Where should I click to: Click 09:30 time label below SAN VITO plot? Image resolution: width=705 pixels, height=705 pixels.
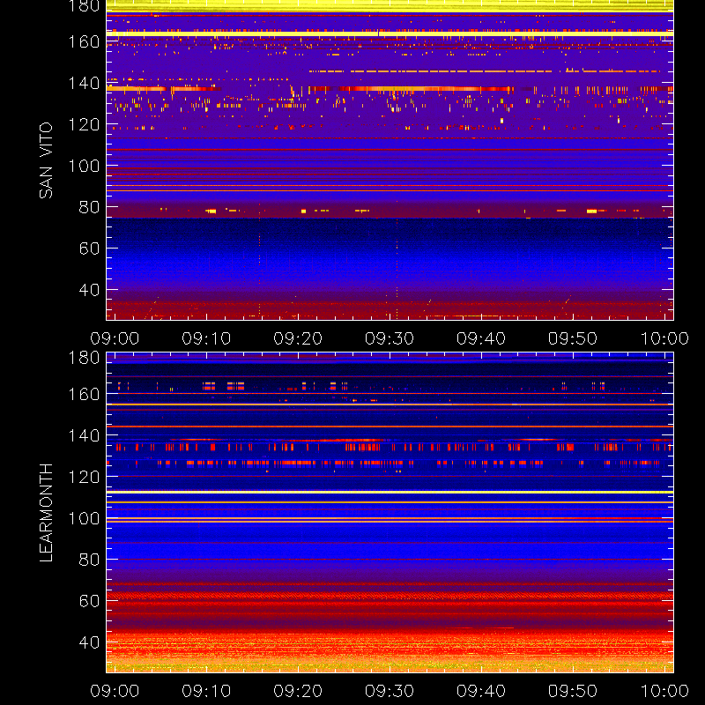tap(390, 338)
